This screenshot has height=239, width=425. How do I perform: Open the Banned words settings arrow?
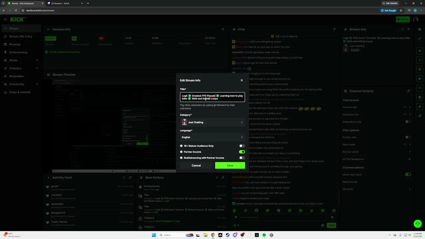pos(410,152)
